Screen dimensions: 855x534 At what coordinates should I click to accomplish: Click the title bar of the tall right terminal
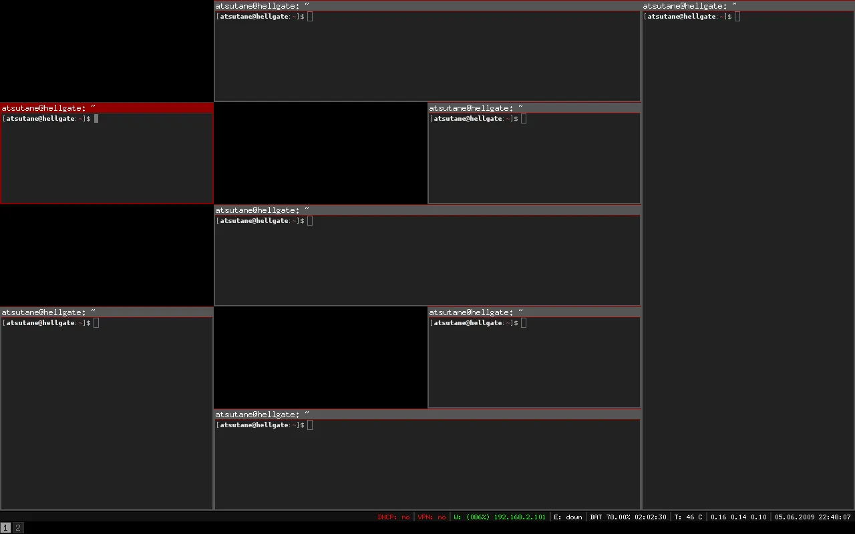pyautogui.click(x=748, y=5)
